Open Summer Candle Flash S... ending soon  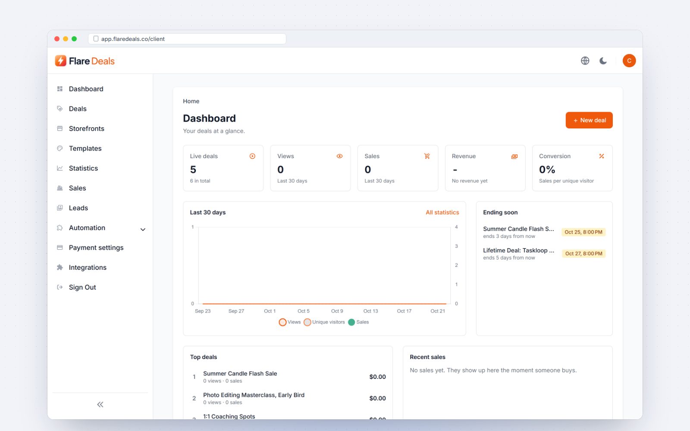coord(518,229)
